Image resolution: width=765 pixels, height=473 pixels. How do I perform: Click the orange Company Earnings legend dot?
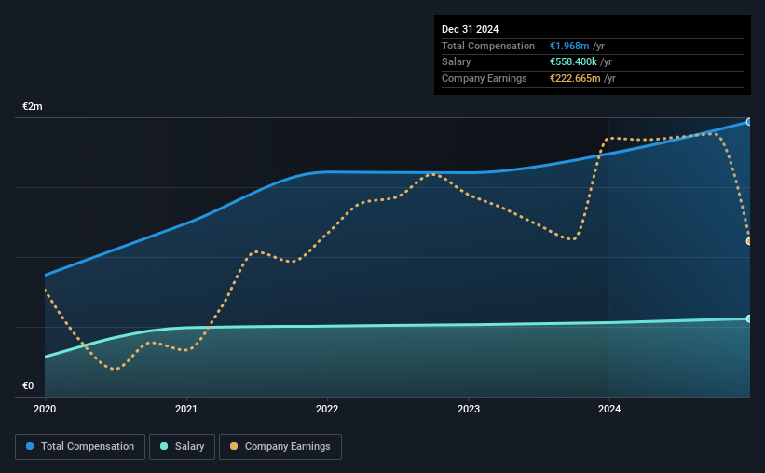coord(234,446)
